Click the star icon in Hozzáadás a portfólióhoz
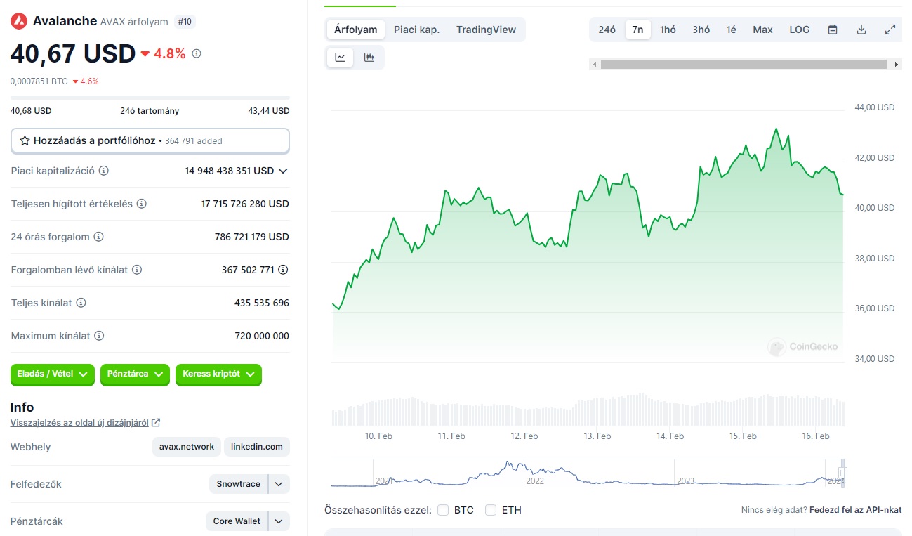Image resolution: width=912 pixels, height=536 pixels. point(25,140)
